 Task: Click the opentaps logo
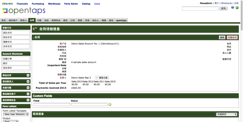[24, 11]
